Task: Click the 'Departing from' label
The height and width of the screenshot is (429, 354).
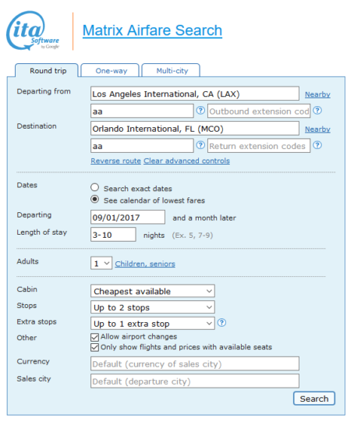Action: [44, 91]
